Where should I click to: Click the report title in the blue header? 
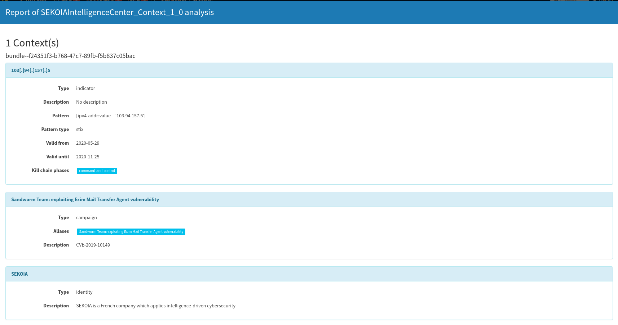[x=110, y=12]
